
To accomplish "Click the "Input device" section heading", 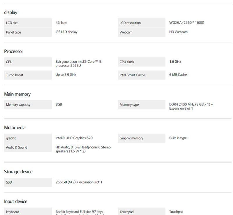I will tap(15, 202).
